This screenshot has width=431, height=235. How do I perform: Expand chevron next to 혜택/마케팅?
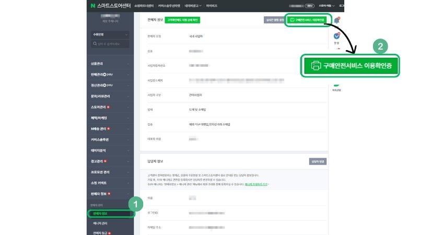[x=128, y=118]
